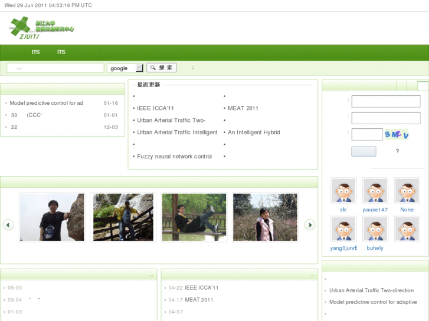The height and width of the screenshot is (321, 429).
Task: Open the second ITS menu item
Action: click(x=61, y=52)
